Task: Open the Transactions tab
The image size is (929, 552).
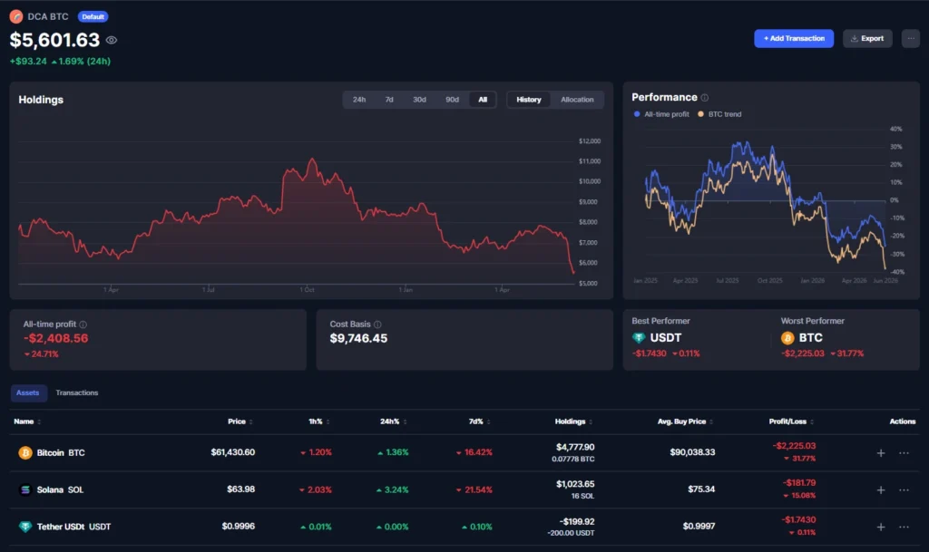Action: pyautogui.click(x=77, y=392)
